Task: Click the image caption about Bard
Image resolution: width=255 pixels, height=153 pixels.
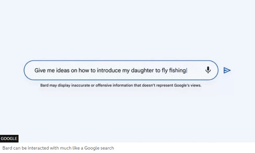Action: [x=58, y=148]
